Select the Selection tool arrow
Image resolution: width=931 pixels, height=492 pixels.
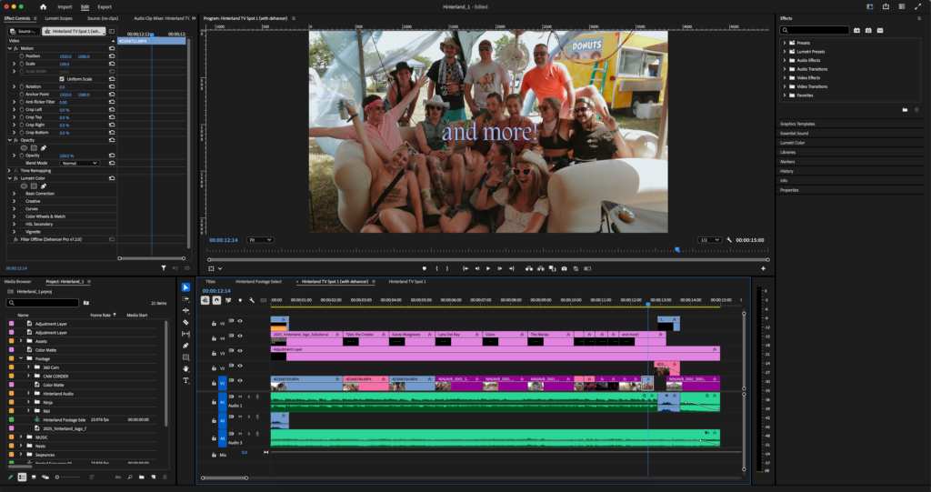(x=185, y=287)
